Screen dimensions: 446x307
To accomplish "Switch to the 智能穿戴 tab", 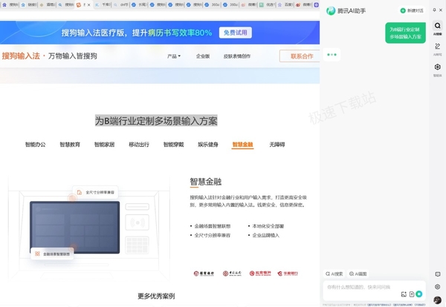I will click(x=173, y=145).
